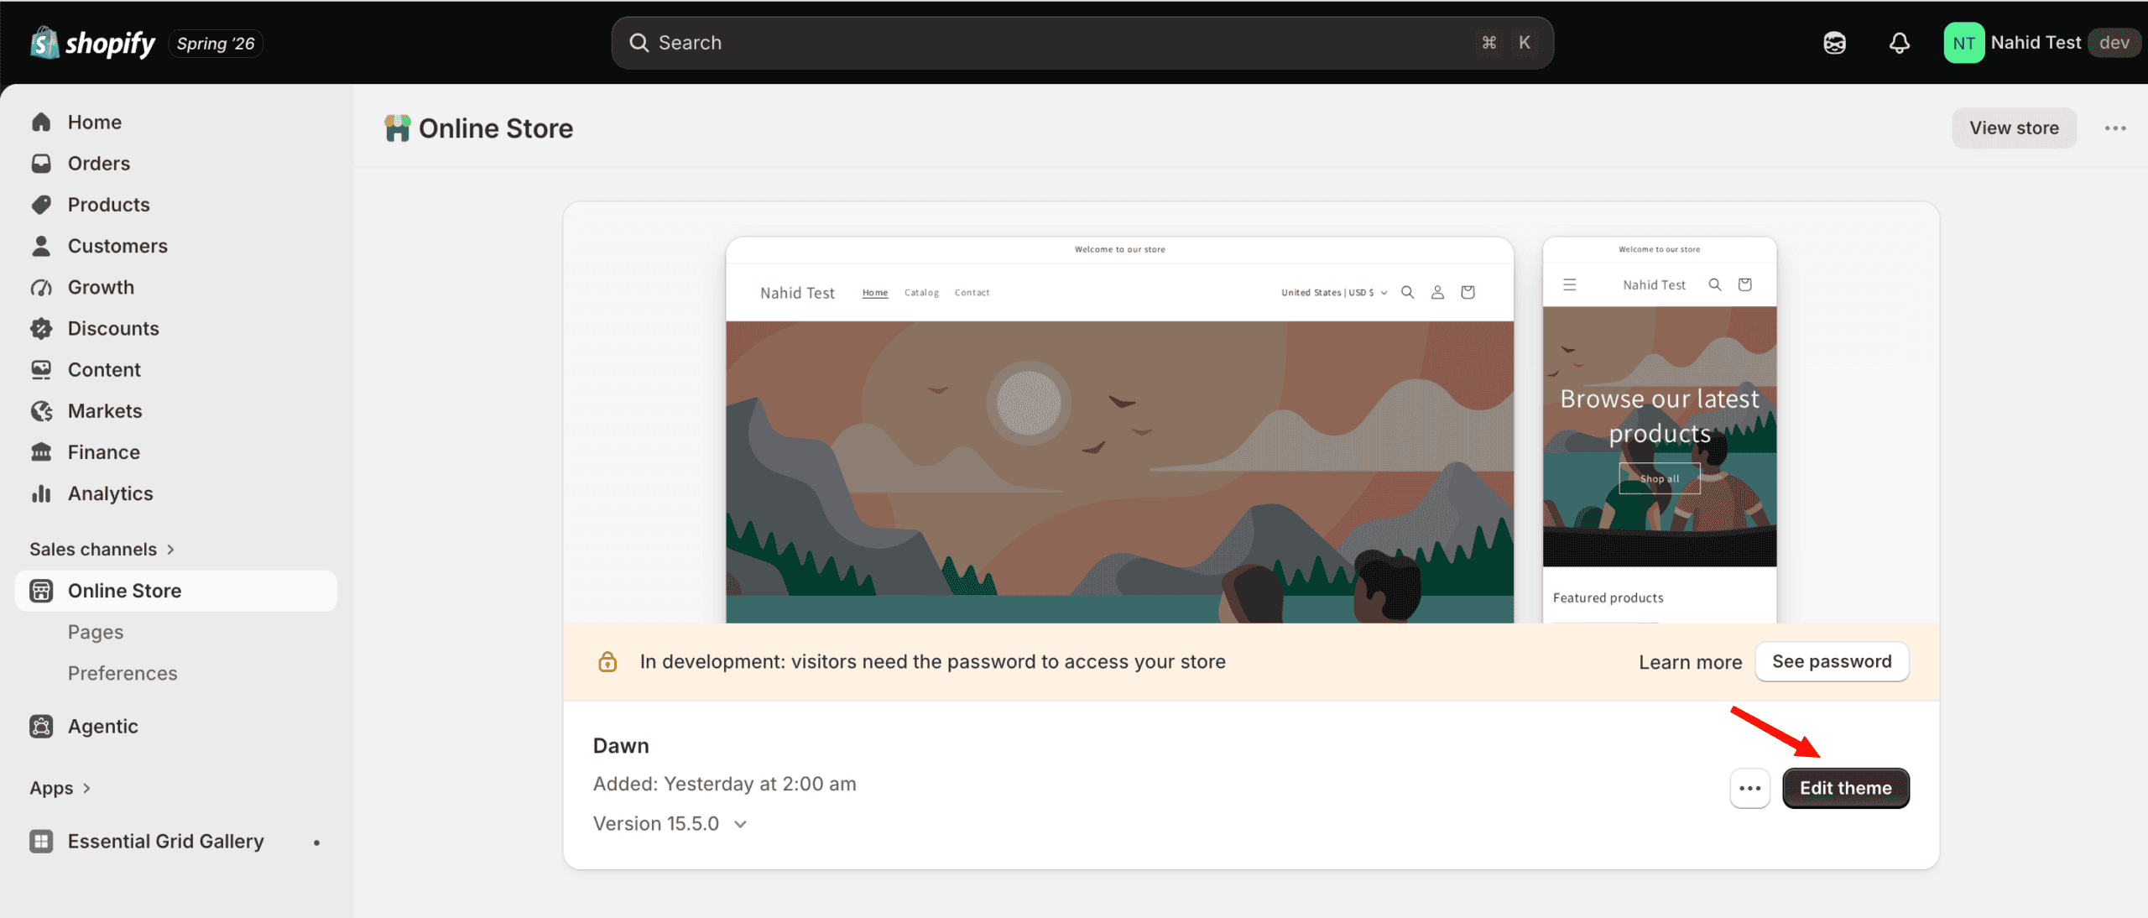The width and height of the screenshot is (2148, 918).
Task: Click the desktop theme preview thumbnail
Action: [x=1119, y=430]
